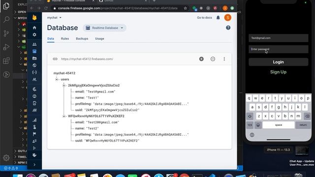This screenshot has height=177, width=315.
Task: Switch to the Backups tab
Action: [x=82, y=38]
